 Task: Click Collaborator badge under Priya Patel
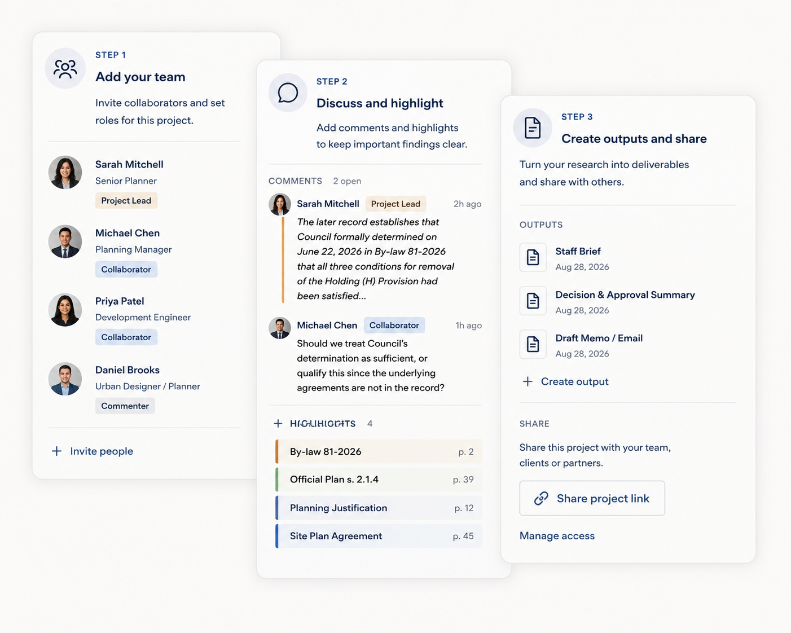pos(126,337)
